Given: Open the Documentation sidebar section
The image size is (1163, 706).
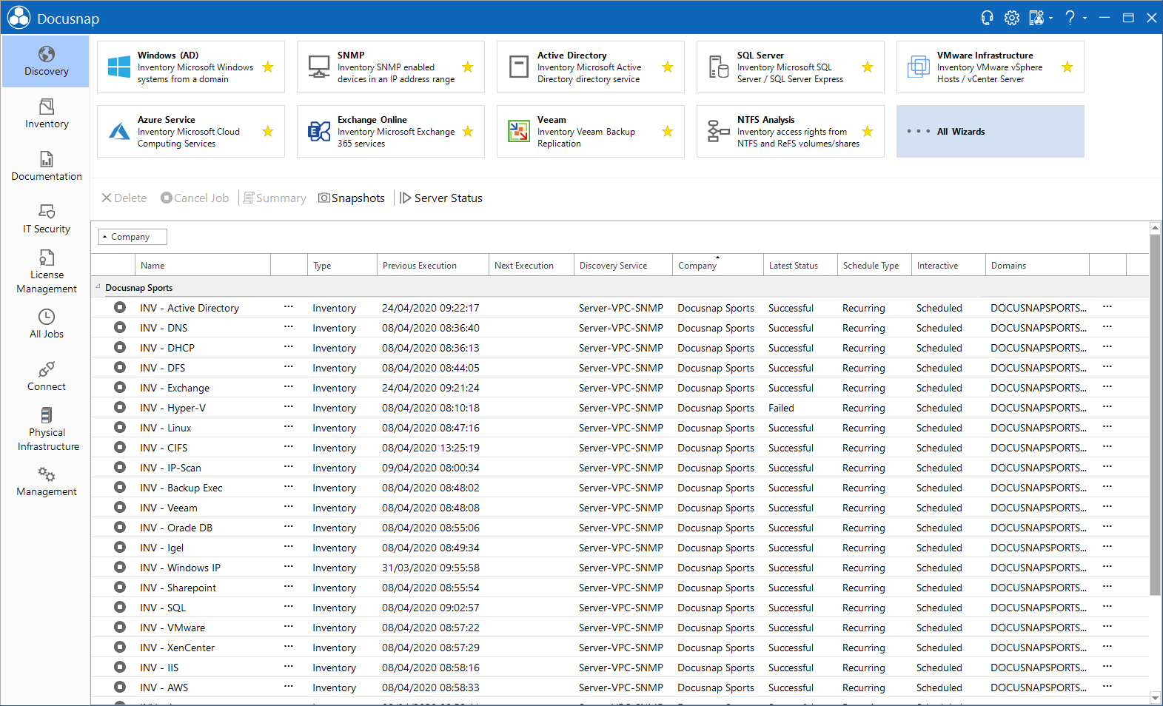Looking at the screenshot, I should [46, 167].
